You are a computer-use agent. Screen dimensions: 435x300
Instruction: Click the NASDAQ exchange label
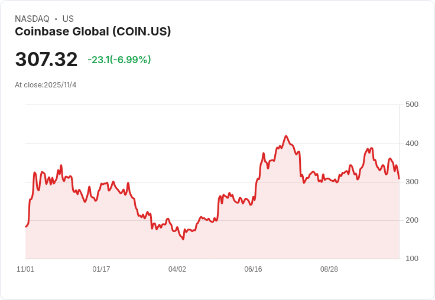(32, 19)
